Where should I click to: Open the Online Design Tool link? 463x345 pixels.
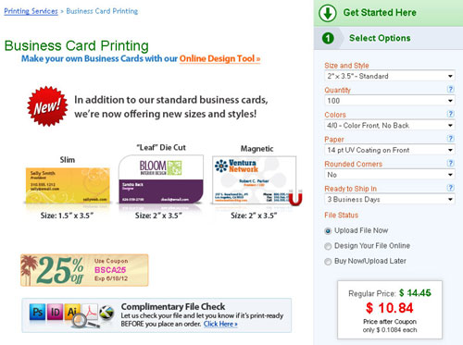[219, 58]
